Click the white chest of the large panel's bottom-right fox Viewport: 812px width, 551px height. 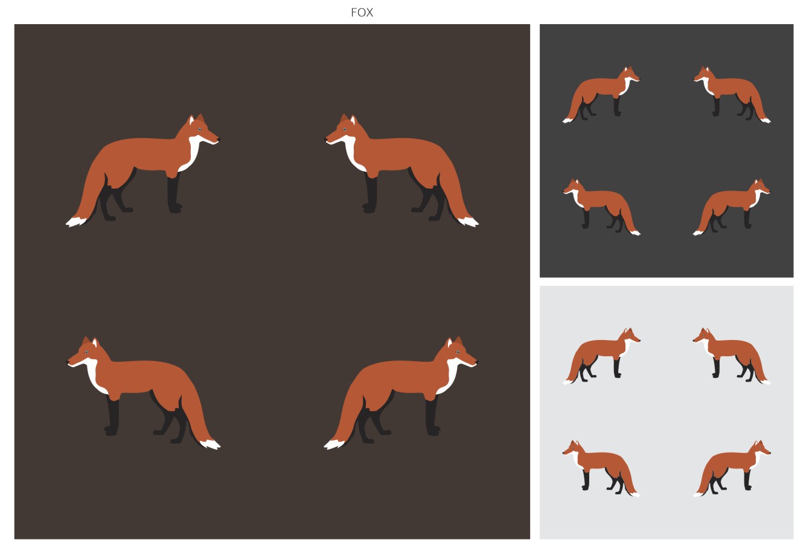tap(450, 375)
